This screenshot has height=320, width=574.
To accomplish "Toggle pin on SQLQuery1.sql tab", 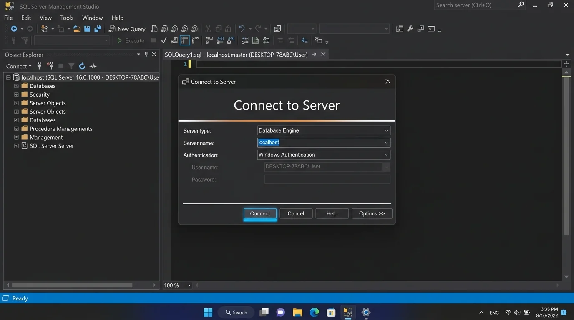I will click(x=315, y=55).
